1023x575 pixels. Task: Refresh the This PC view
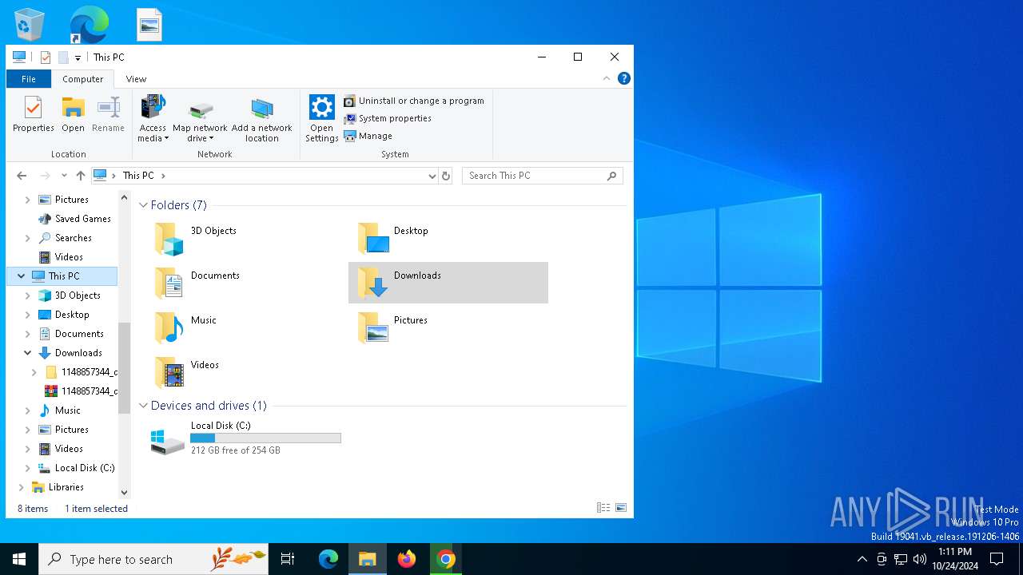(x=446, y=176)
